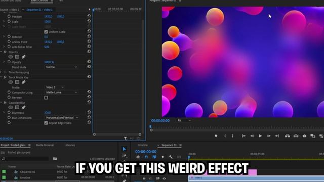Mark Out point in Program monitor
This screenshot has height=182, width=324.
click(x=233, y=136)
